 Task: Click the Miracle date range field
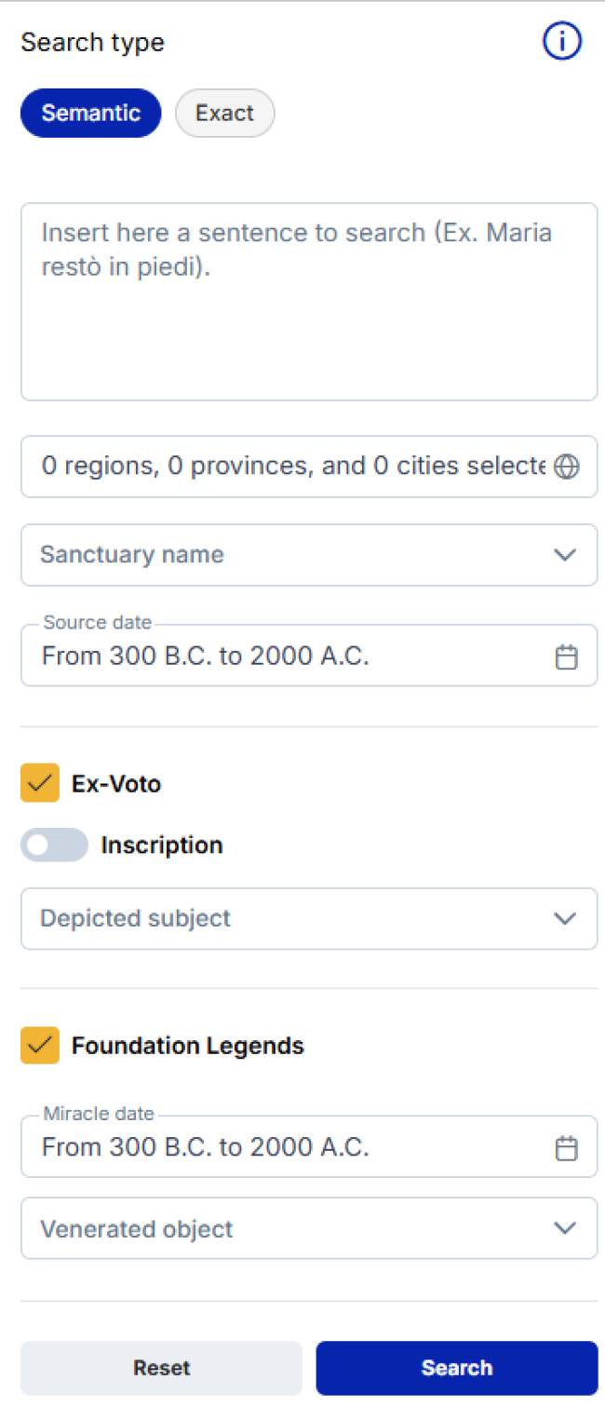[x=279, y=1148]
